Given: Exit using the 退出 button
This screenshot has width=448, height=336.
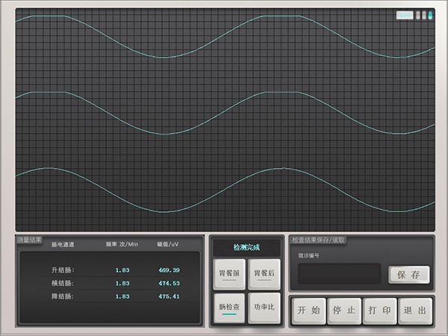Looking at the screenshot, I should 415,311.
